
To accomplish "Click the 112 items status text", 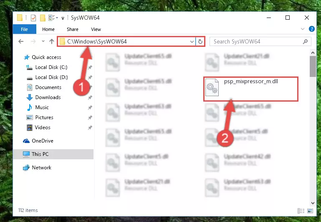I will coord(28,210).
